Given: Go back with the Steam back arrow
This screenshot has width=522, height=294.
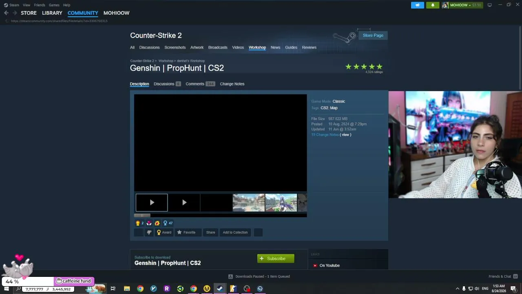Looking at the screenshot, I should point(6,13).
